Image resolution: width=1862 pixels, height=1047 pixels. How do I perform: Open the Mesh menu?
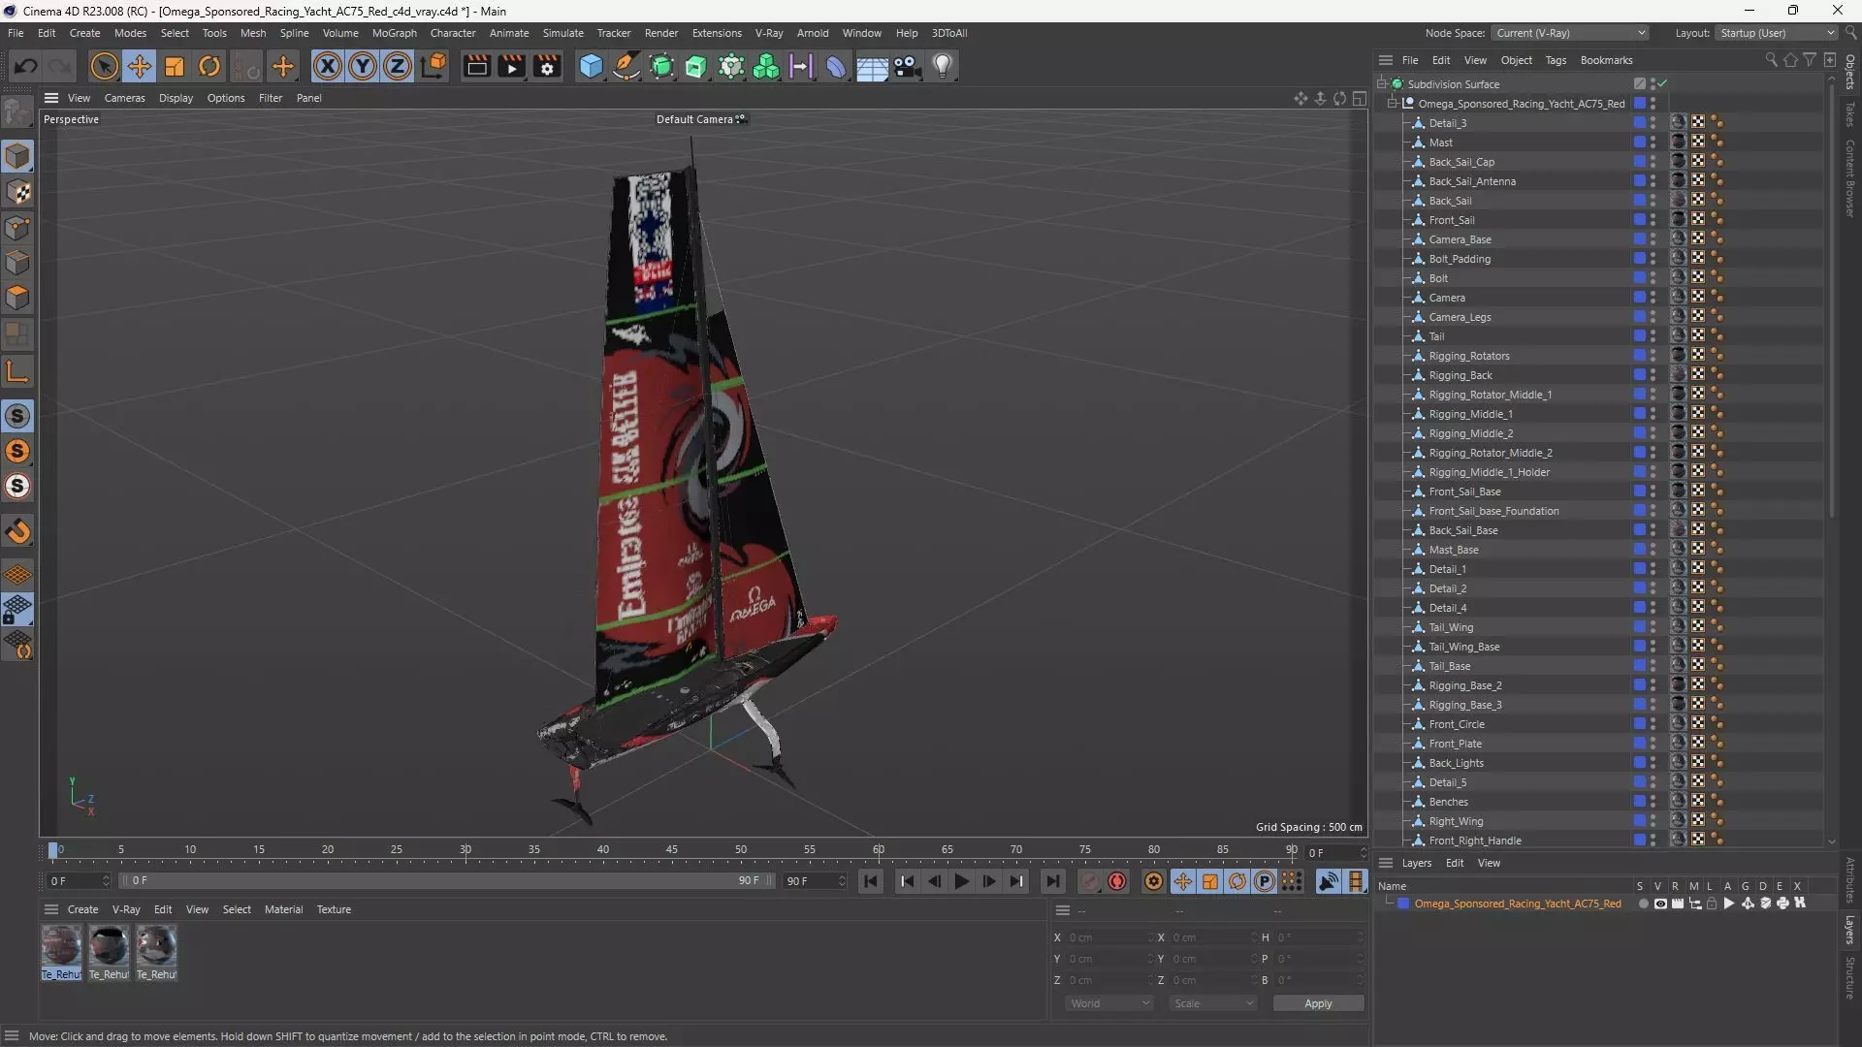[x=253, y=33]
